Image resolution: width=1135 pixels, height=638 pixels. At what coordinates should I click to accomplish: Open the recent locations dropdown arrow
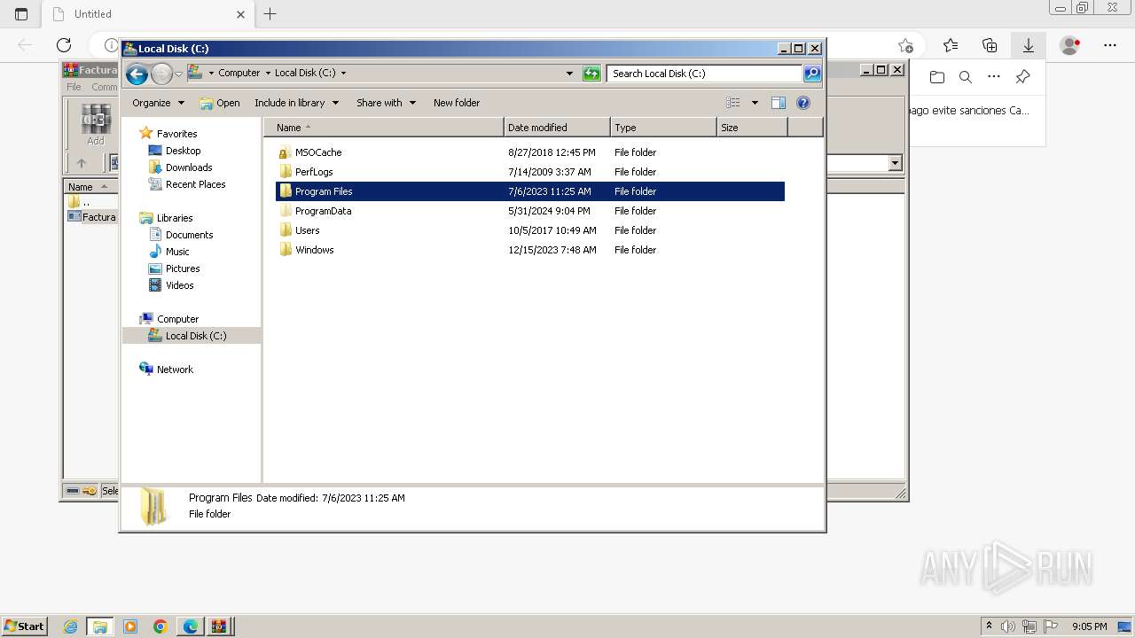[178, 74]
